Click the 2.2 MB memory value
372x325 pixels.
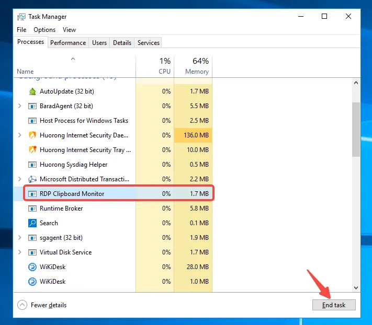(x=199, y=179)
